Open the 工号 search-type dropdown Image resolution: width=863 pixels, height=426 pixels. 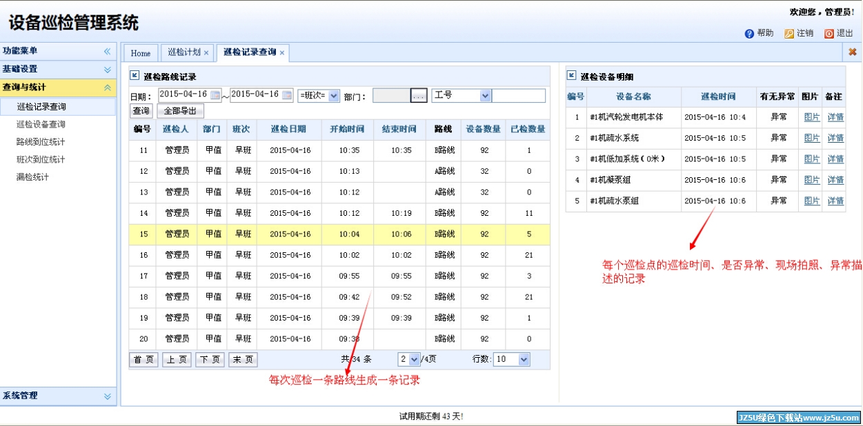[461, 96]
